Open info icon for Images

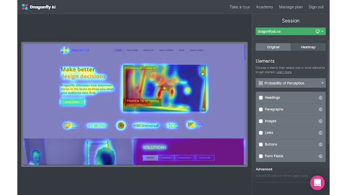(x=320, y=121)
